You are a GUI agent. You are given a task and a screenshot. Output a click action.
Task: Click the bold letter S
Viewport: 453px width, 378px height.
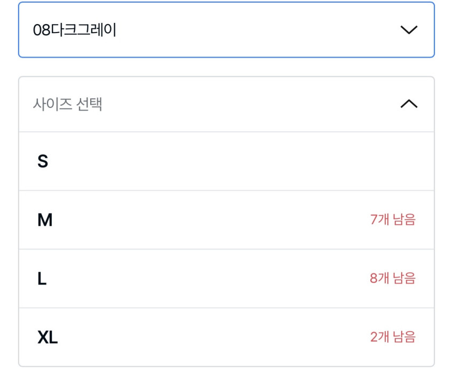(x=43, y=161)
